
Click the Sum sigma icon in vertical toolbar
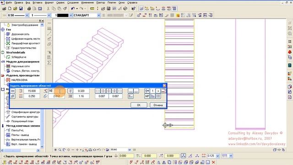pyautogui.click(x=49, y=63)
